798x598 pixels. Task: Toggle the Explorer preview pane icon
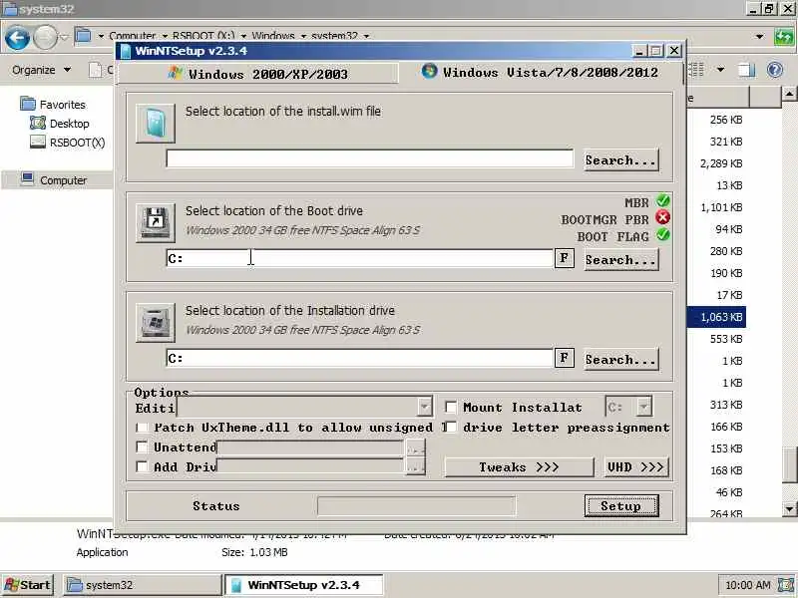coord(746,70)
